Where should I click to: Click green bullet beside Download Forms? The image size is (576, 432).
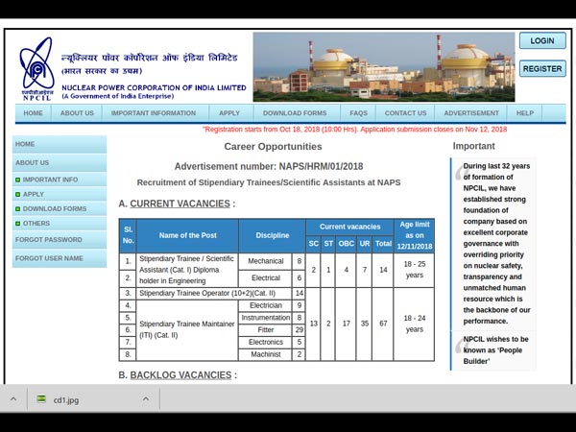17,208
